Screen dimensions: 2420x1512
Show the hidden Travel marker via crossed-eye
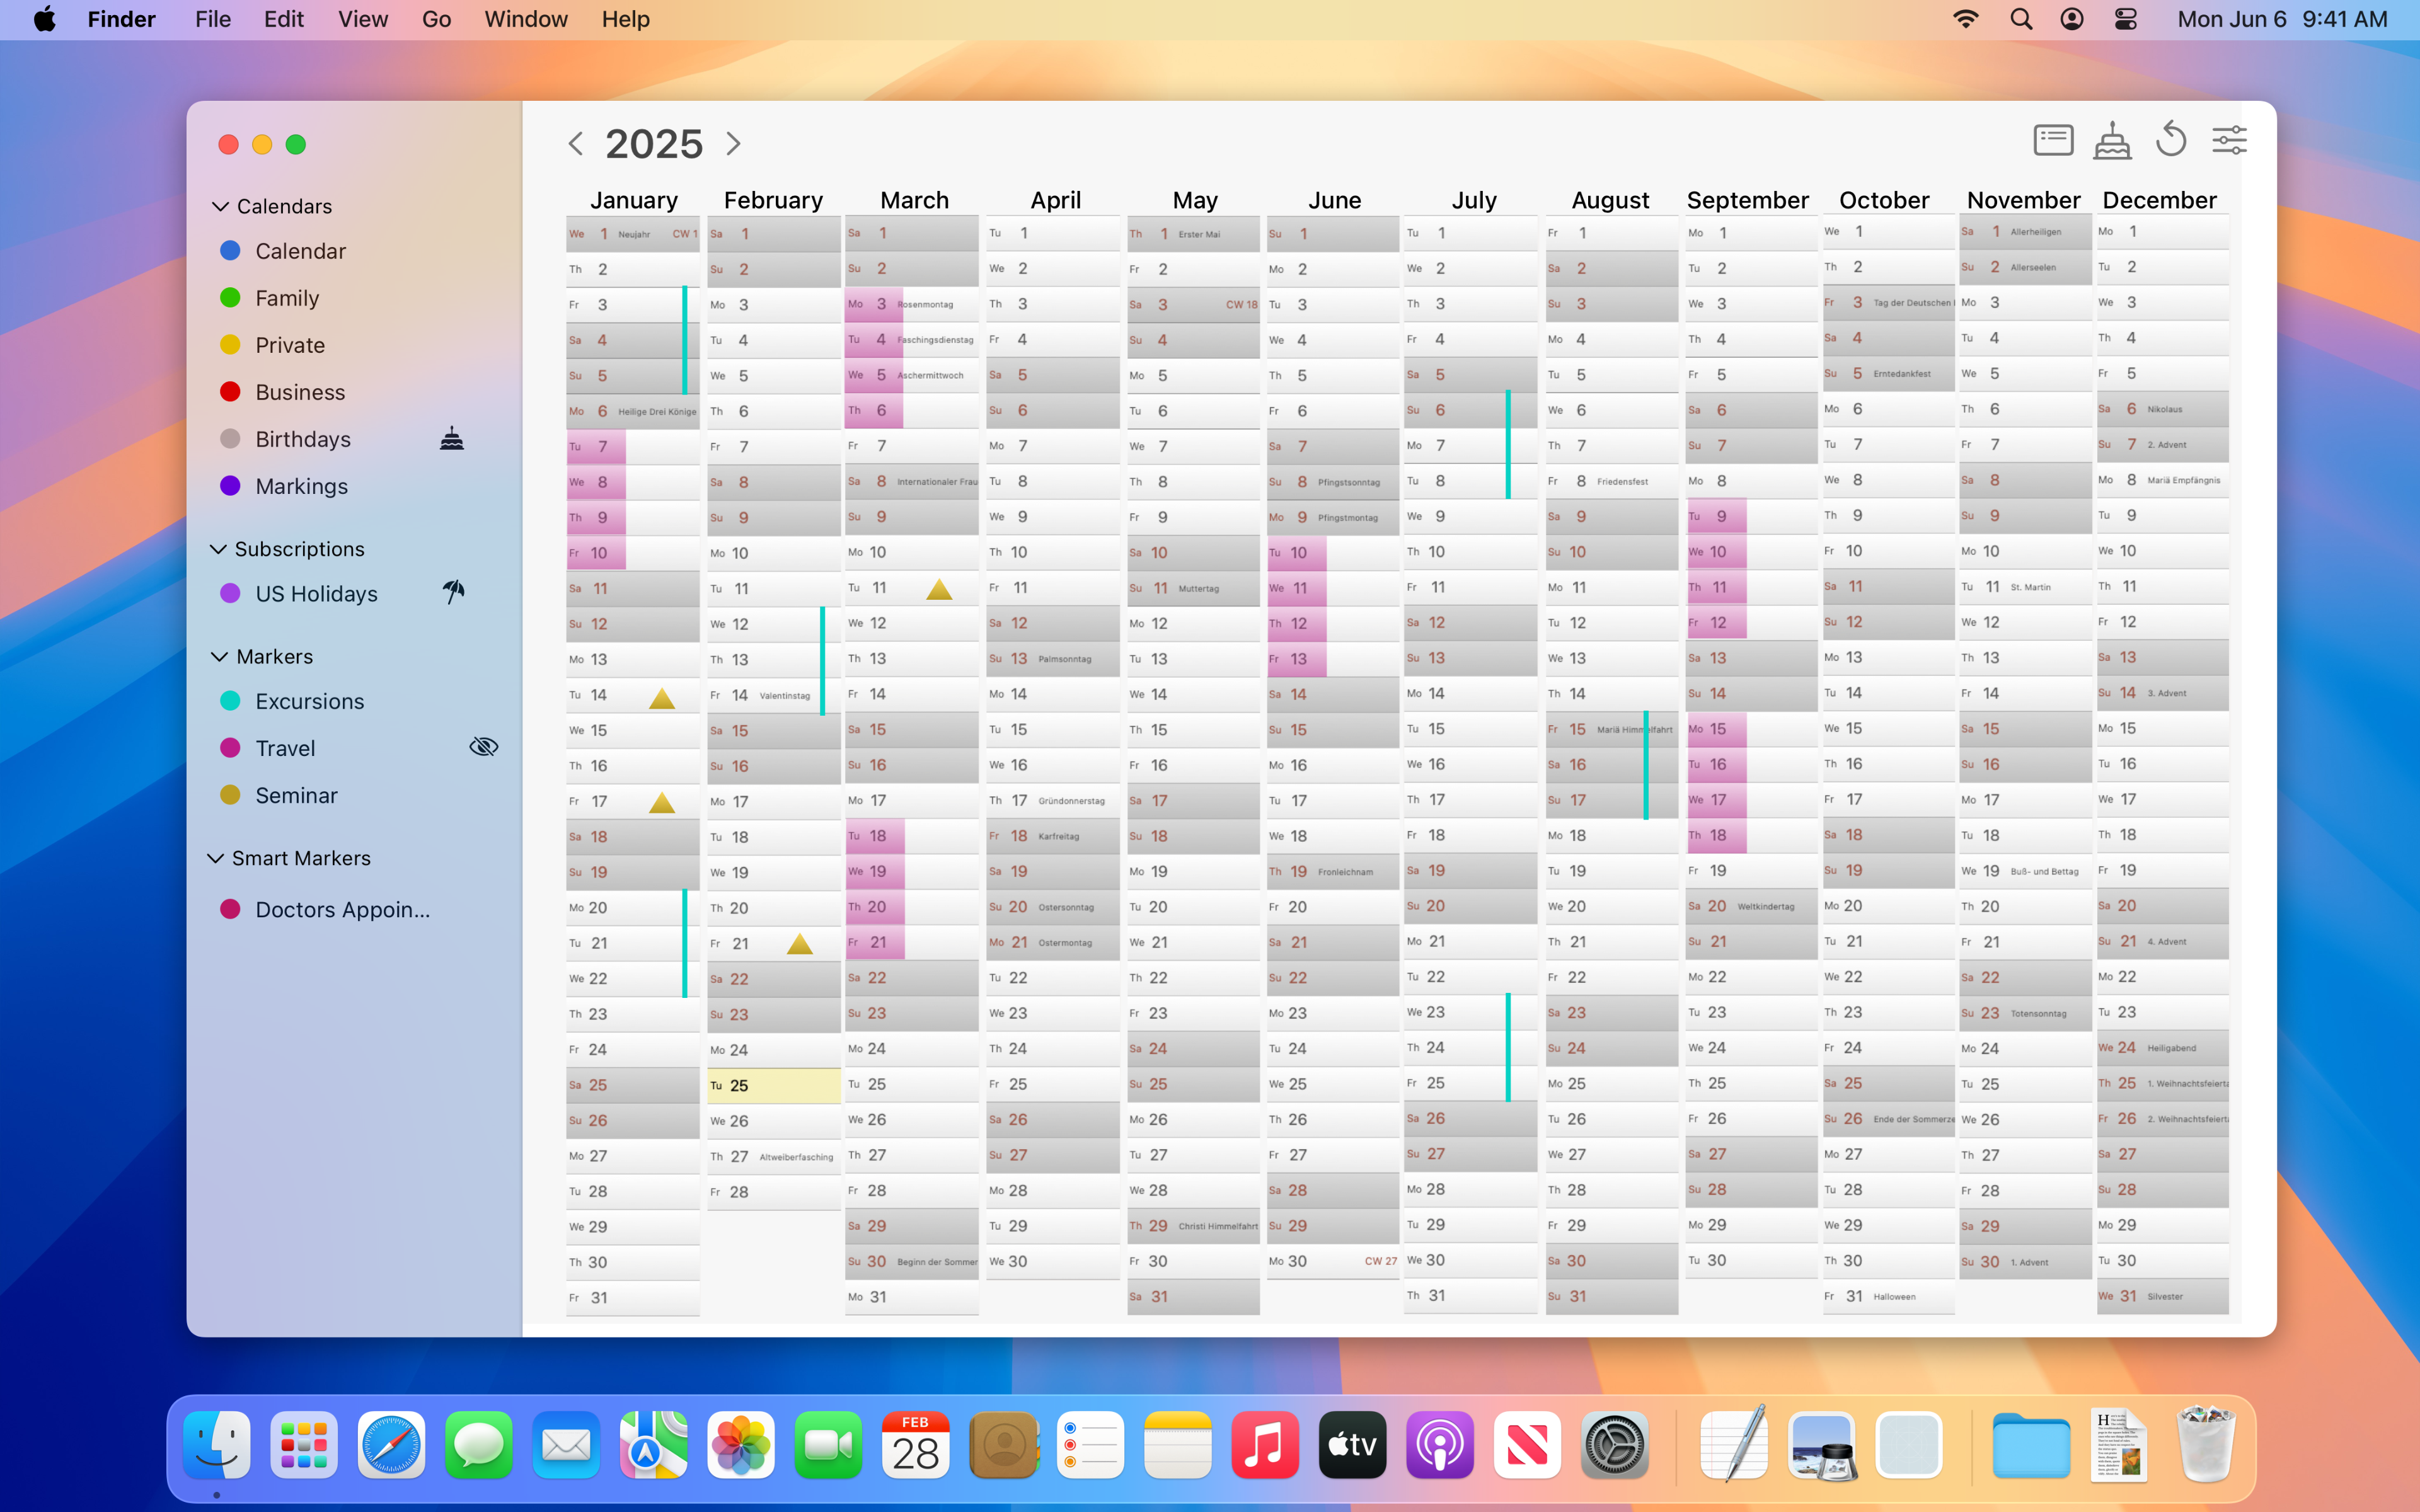[483, 746]
